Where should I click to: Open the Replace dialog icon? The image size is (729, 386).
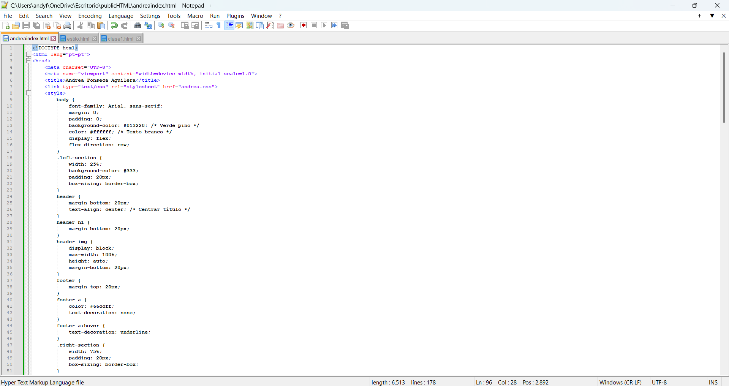(148, 25)
